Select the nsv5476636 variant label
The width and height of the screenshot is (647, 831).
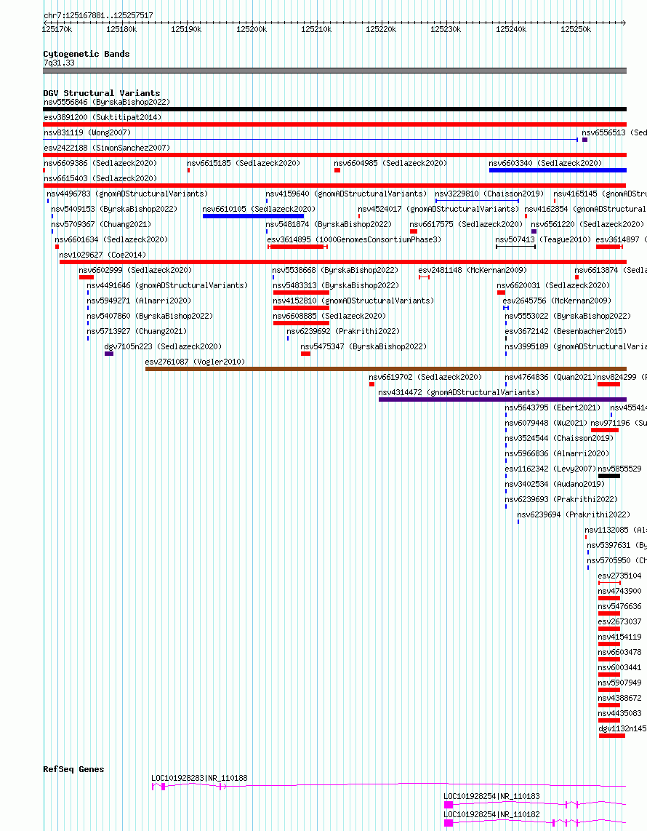[619, 607]
